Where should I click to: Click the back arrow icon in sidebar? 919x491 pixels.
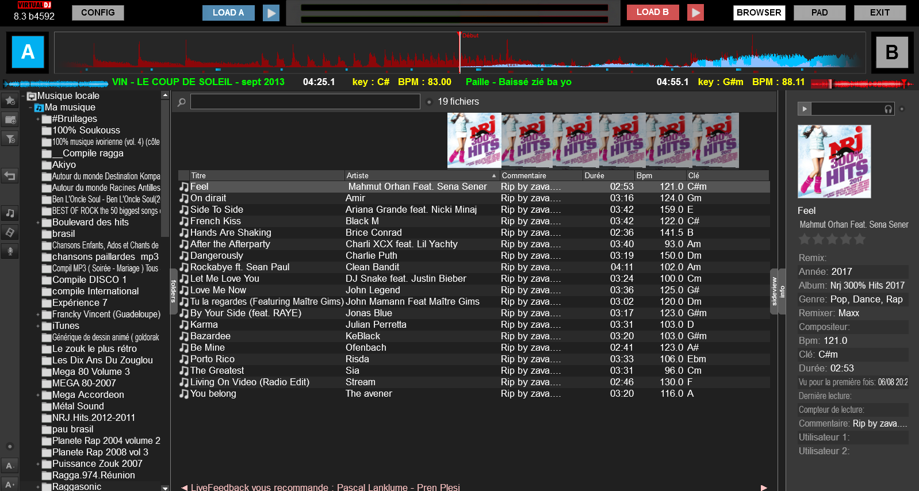pos(10,176)
